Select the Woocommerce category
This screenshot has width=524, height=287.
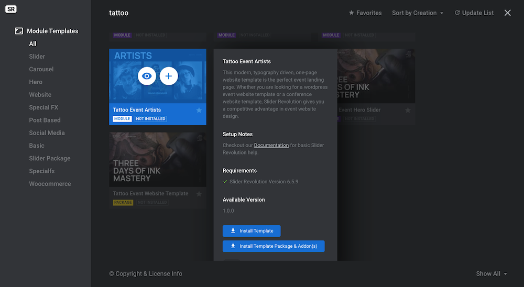coord(50,183)
